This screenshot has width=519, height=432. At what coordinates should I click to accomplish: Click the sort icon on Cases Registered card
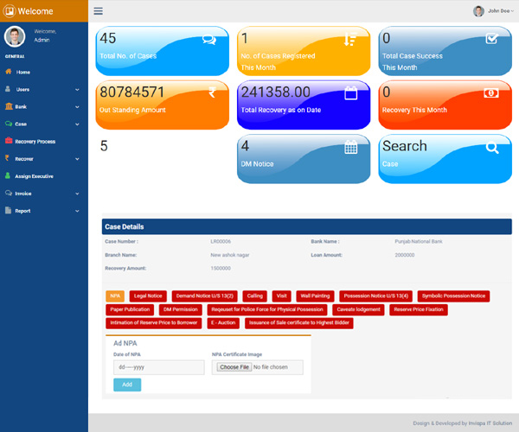350,39
